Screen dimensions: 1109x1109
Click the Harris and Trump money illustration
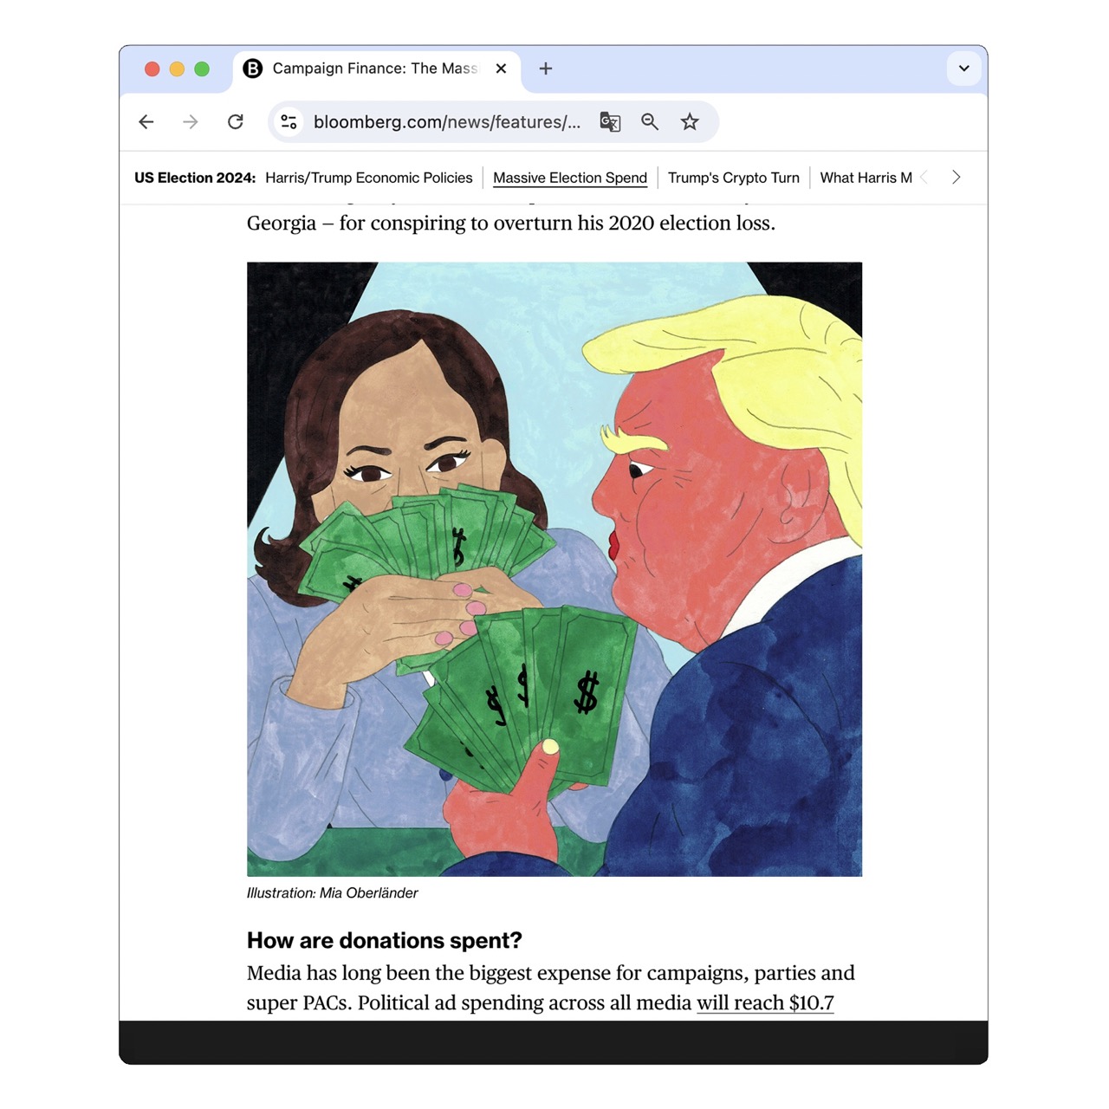pyautogui.click(x=554, y=569)
